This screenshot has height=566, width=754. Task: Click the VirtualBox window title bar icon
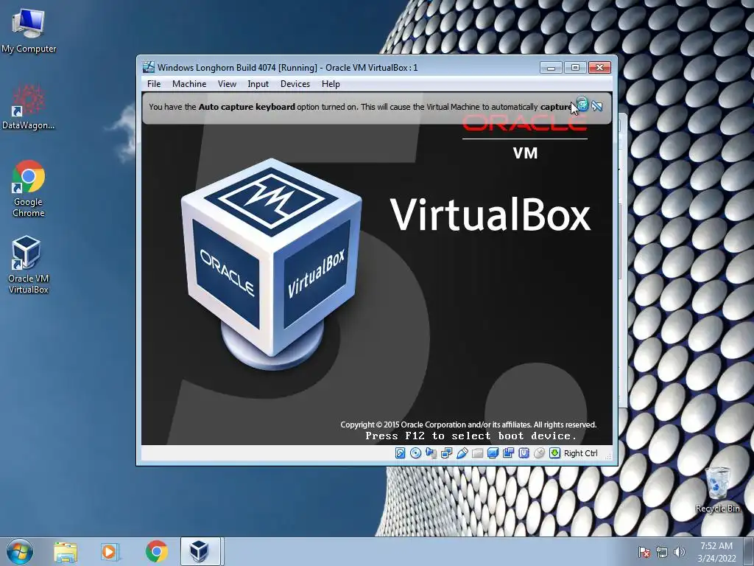pos(149,67)
